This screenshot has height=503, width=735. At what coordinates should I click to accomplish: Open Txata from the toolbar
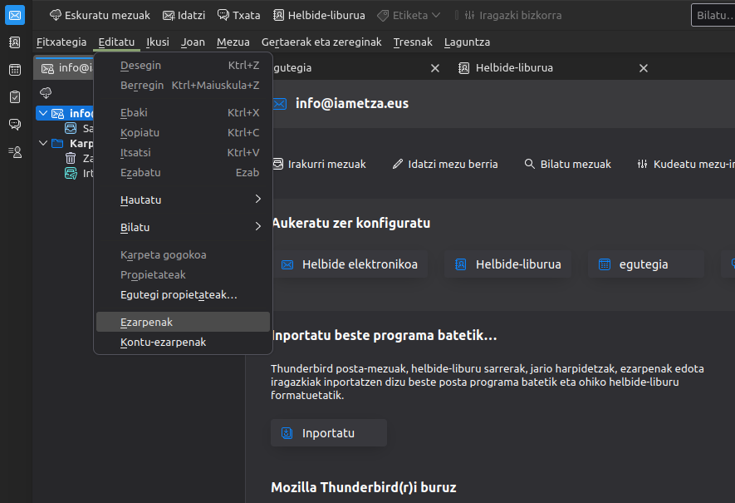point(238,15)
